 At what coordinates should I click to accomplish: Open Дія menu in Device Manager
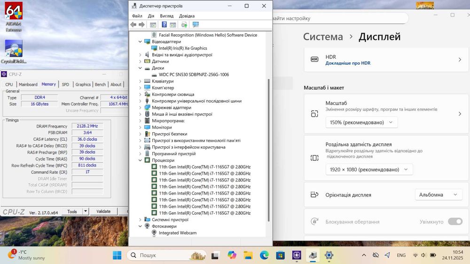pyautogui.click(x=151, y=16)
